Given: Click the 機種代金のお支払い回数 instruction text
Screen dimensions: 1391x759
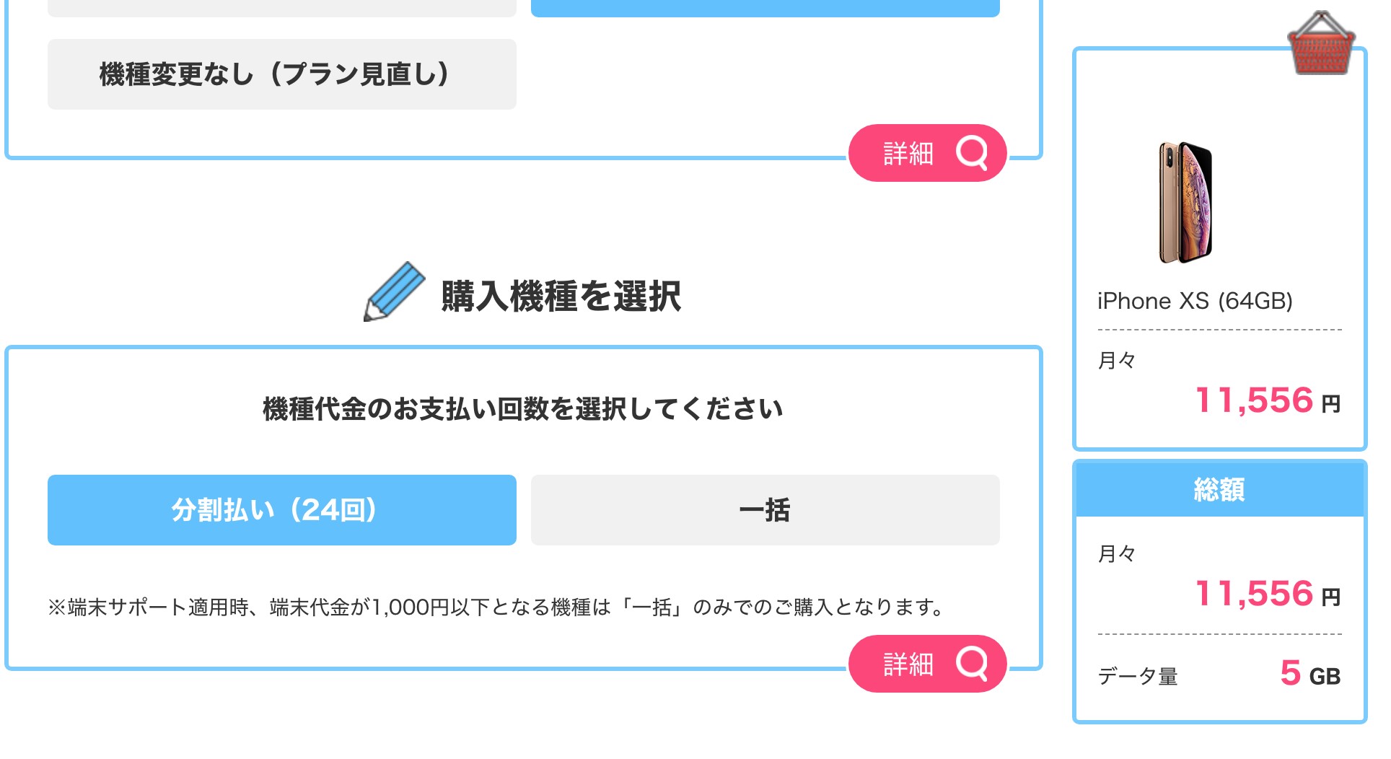Looking at the screenshot, I should [x=523, y=409].
